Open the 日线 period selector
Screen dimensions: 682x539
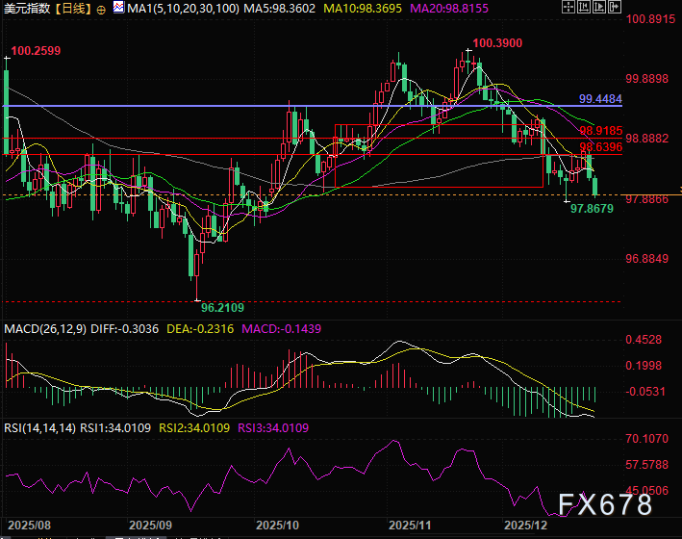click(x=73, y=8)
